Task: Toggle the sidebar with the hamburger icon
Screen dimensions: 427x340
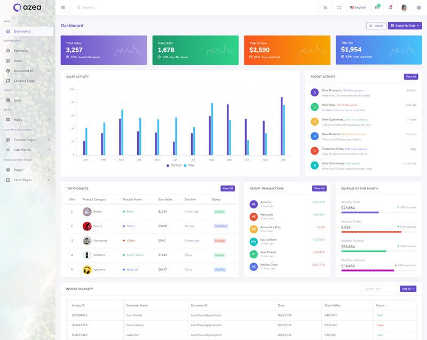Action: 63,7
